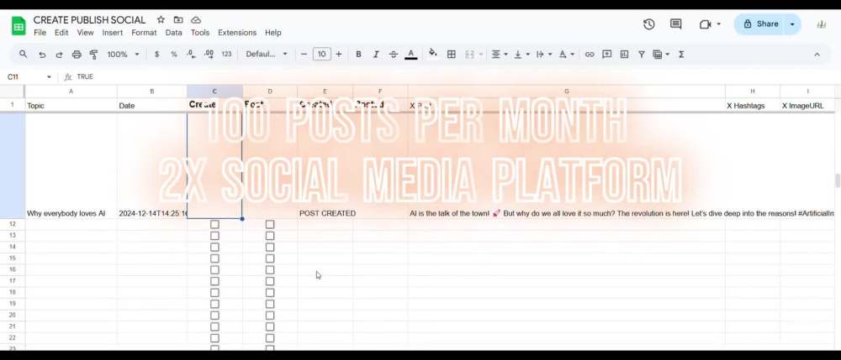Increase decimal places
The height and width of the screenshot is (360, 841).
click(x=209, y=54)
